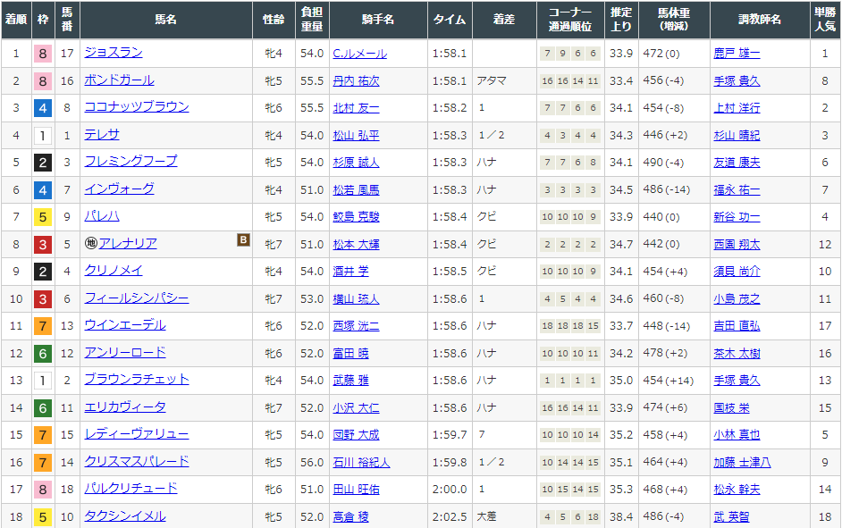Open horse link タクシンイメル
The width and height of the screenshot is (842, 528).
(x=124, y=516)
